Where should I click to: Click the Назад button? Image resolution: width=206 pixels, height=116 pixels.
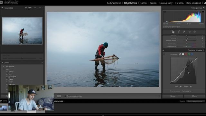point(173,96)
